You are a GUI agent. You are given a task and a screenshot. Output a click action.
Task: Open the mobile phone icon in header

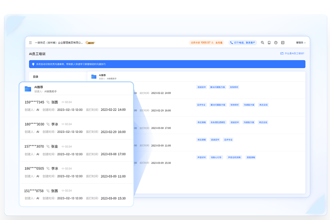(x=269, y=43)
